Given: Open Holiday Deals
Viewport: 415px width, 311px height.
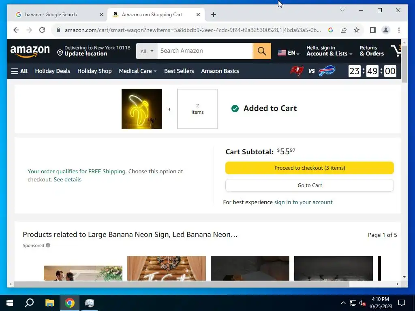Looking at the screenshot, I should click(52, 71).
